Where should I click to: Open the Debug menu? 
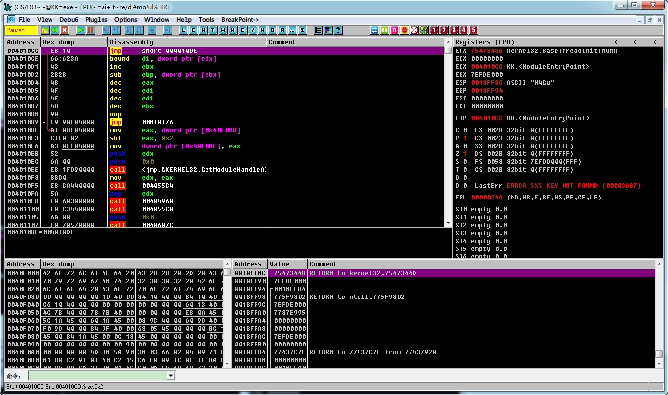click(69, 20)
